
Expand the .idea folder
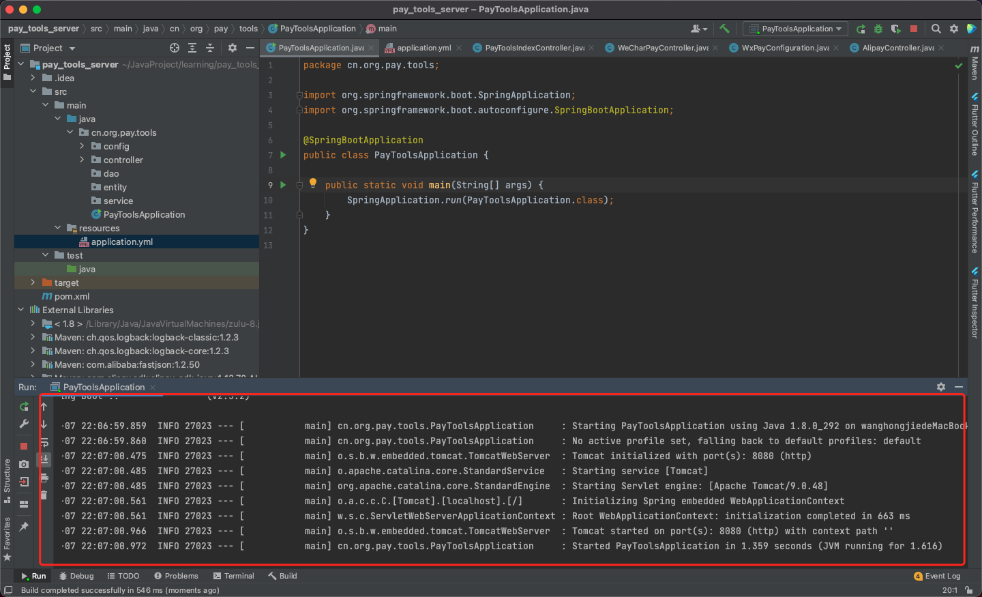coord(33,78)
